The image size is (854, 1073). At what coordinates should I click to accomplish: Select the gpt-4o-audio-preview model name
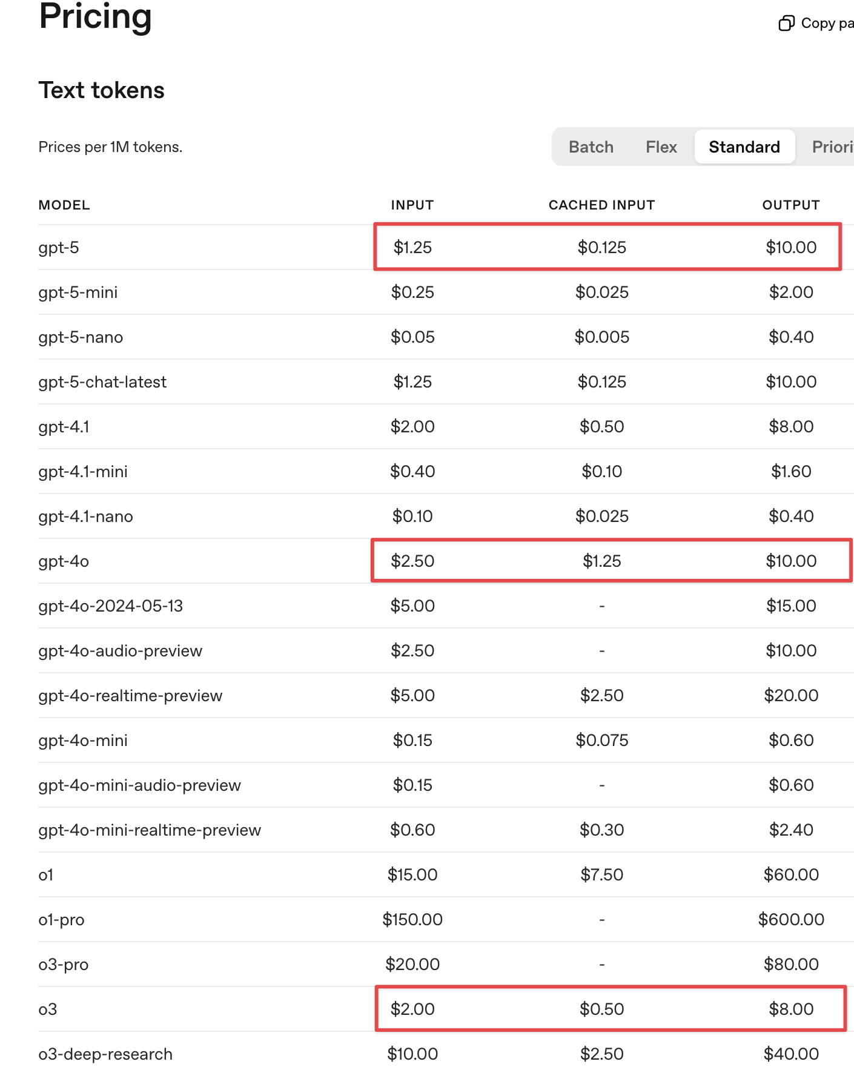[121, 651]
